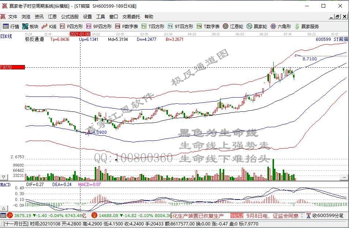
Task: Click the arrow at right edge of volume panel
Action: pyautogui.click(x=344, y=177)
